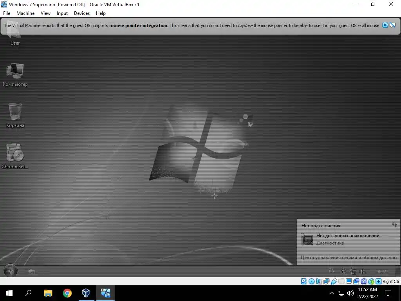This screenshot has height=301, width=401.
Task: Open Google Chrome from host taskbar
Action: coord(67,293)
